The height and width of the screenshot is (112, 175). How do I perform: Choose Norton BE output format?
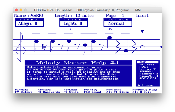[148, 69]
